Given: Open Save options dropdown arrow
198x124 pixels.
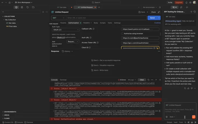Looking at the screenshot, I should (147, 12).
